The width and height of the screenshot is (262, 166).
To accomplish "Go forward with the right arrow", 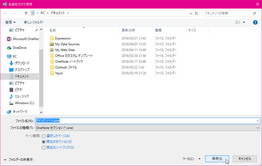I will 14,13.
